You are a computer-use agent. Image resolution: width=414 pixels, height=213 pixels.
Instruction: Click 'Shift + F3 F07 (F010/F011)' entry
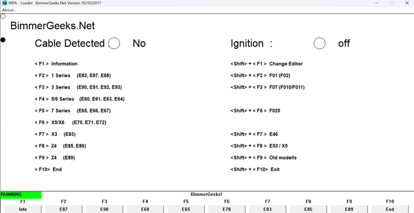pos(267,87)
